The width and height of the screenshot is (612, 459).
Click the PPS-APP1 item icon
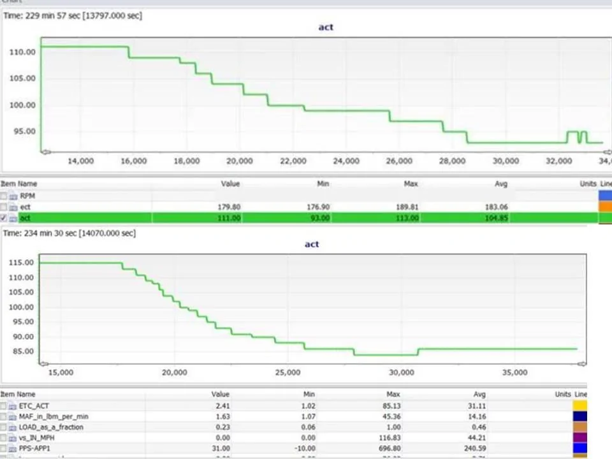pos(13,448)
